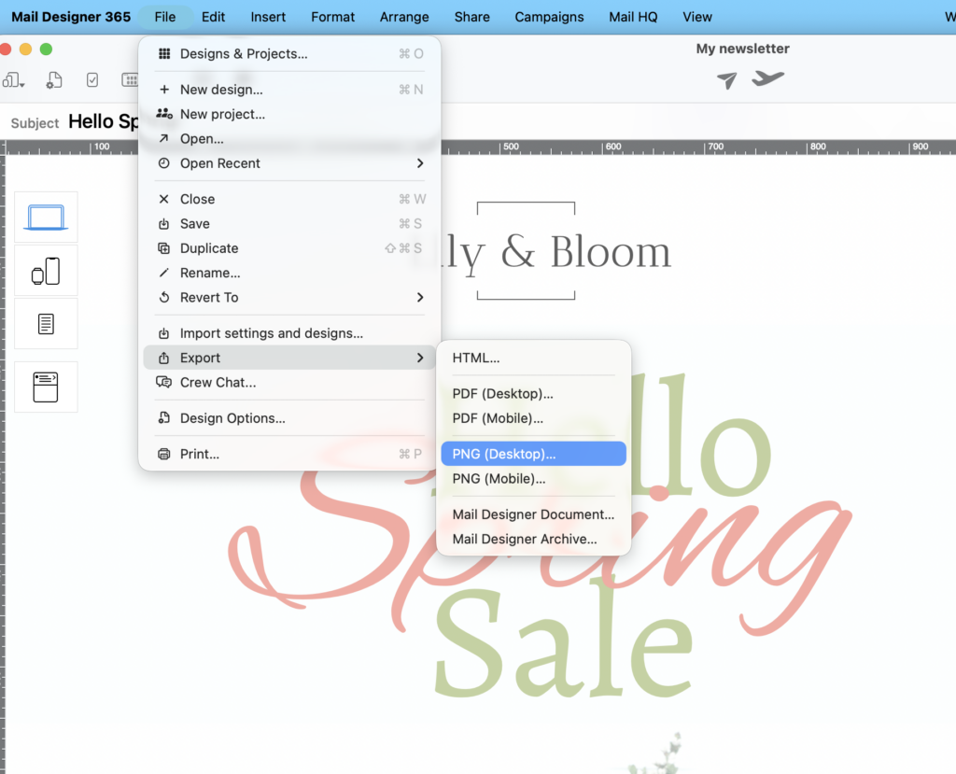The height and width of the screenshot is (774, 956).
Task: Click Print... in the File menu
Action: pyautogui.click(x=200, y=454)
